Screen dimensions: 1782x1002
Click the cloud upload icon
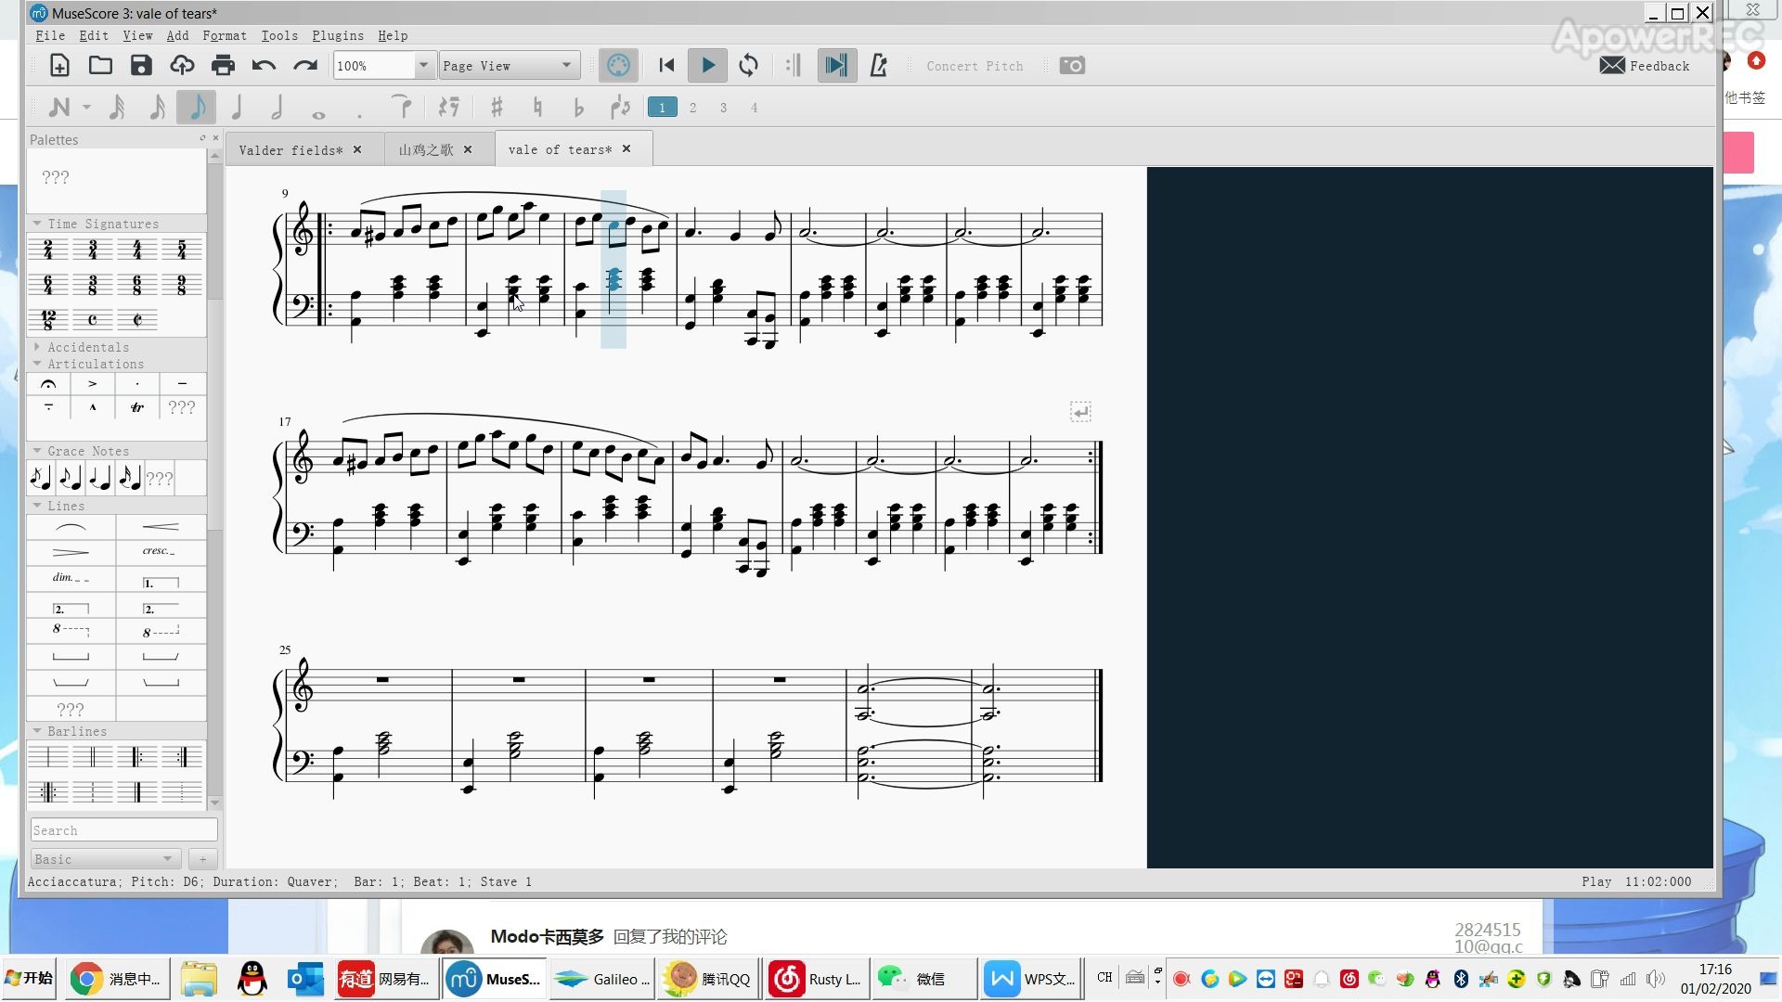(182, 66)
